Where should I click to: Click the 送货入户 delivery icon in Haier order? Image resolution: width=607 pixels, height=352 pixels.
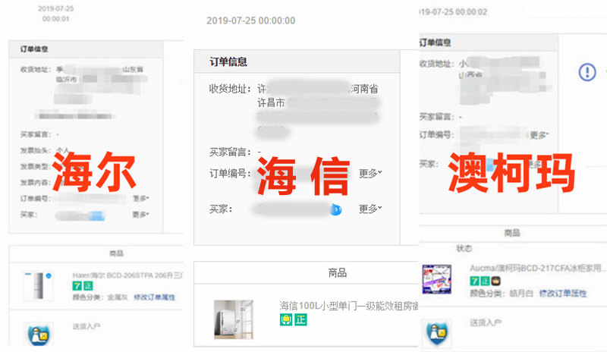point(37,335)
